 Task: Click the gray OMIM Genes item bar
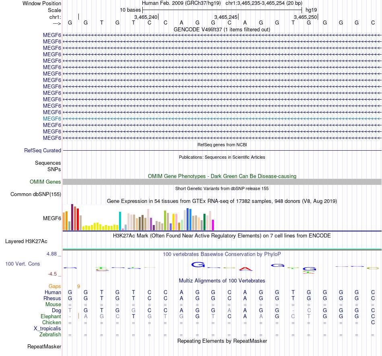[222, 182]
